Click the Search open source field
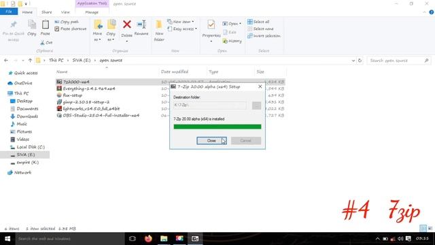Image resolution: width=435 pixels, height=245 pixels. pos(399,61)
